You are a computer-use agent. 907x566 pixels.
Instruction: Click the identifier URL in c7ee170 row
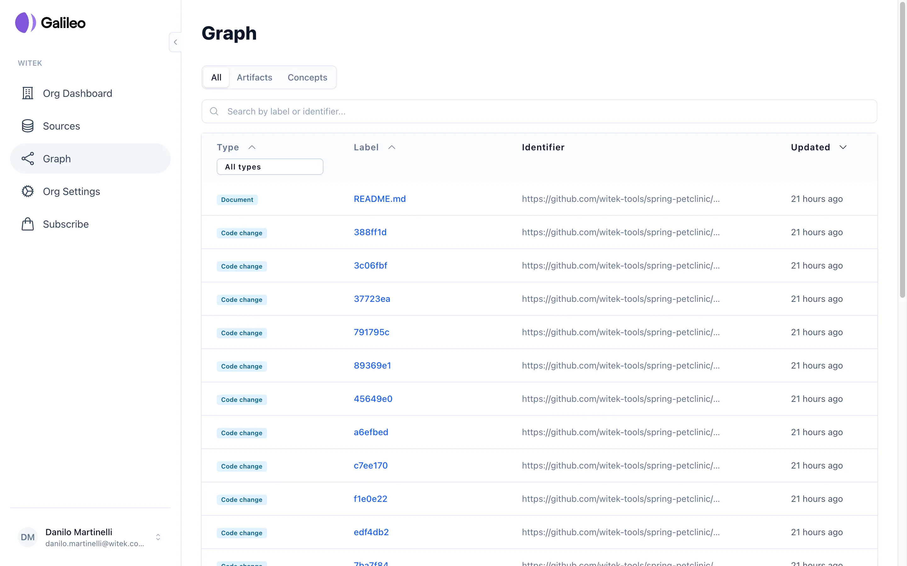[x=621, y=465]
